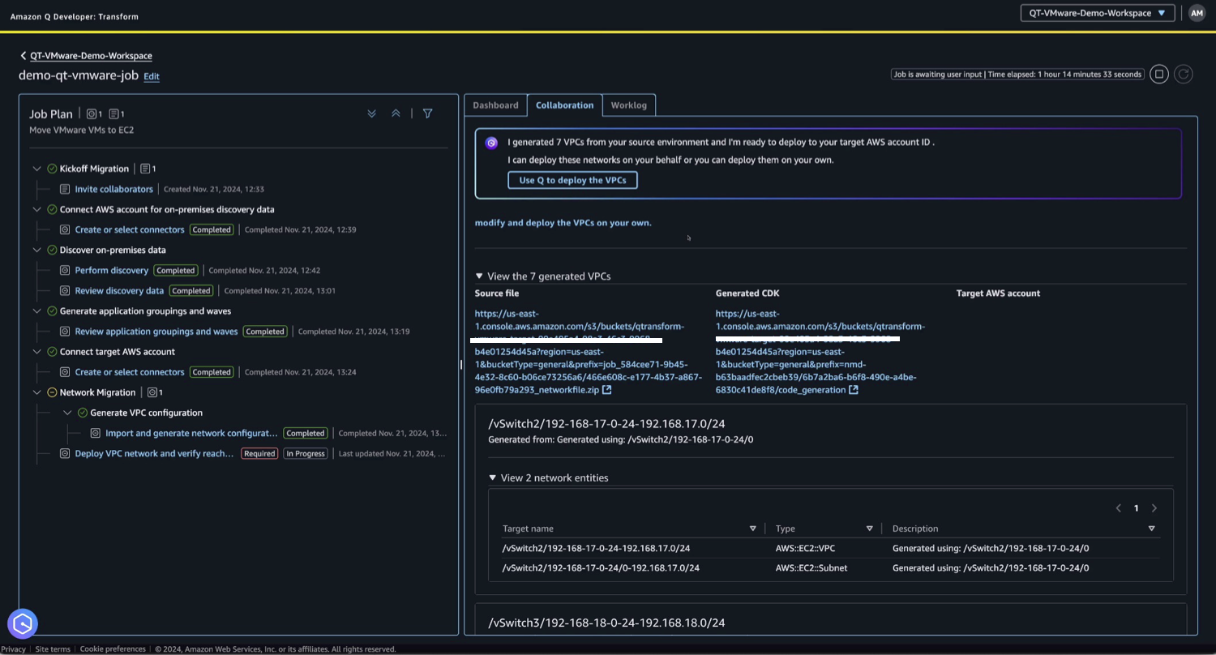Open the QT-VMware-Demo-Workspace dropdown

click(1096, 13)
